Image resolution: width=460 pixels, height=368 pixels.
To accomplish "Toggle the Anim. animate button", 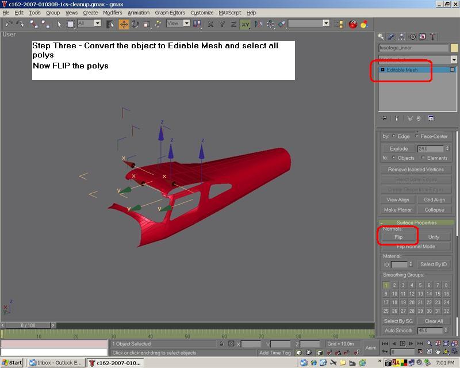I will coord(371,347).
